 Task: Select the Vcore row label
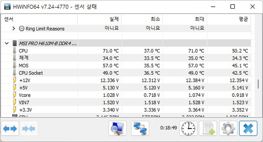(25, 95)
